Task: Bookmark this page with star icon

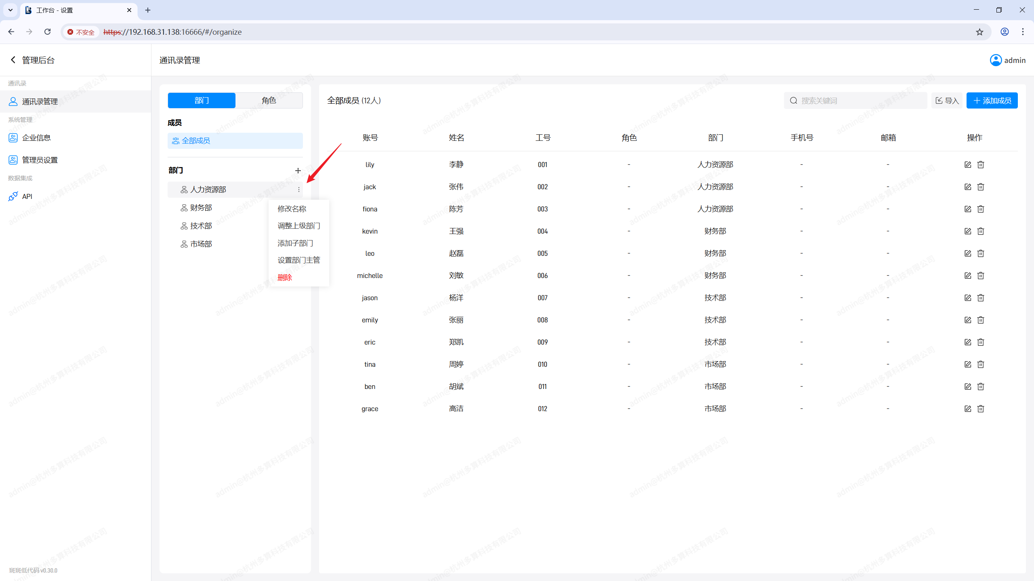Action: (979, 32)
